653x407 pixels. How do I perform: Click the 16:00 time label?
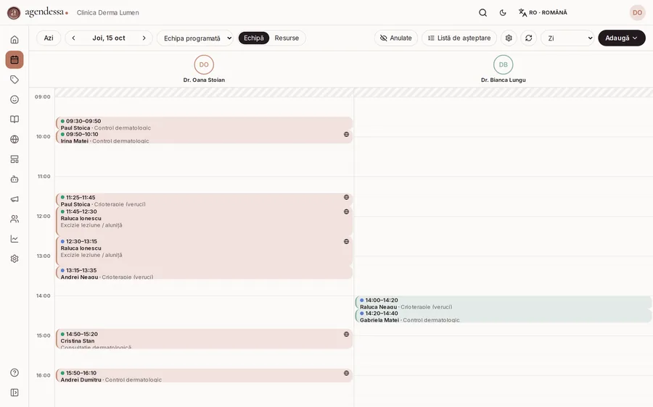click(43, 375)
